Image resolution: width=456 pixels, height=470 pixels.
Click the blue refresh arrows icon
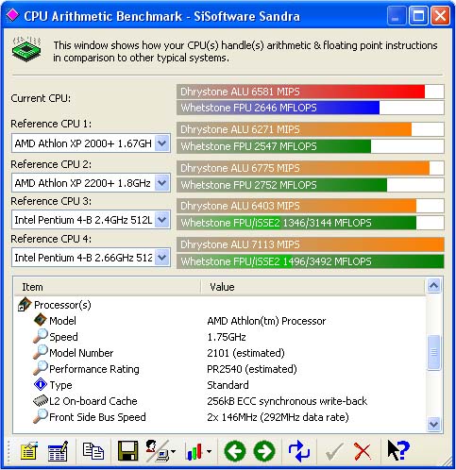click(x=299, y=451)
